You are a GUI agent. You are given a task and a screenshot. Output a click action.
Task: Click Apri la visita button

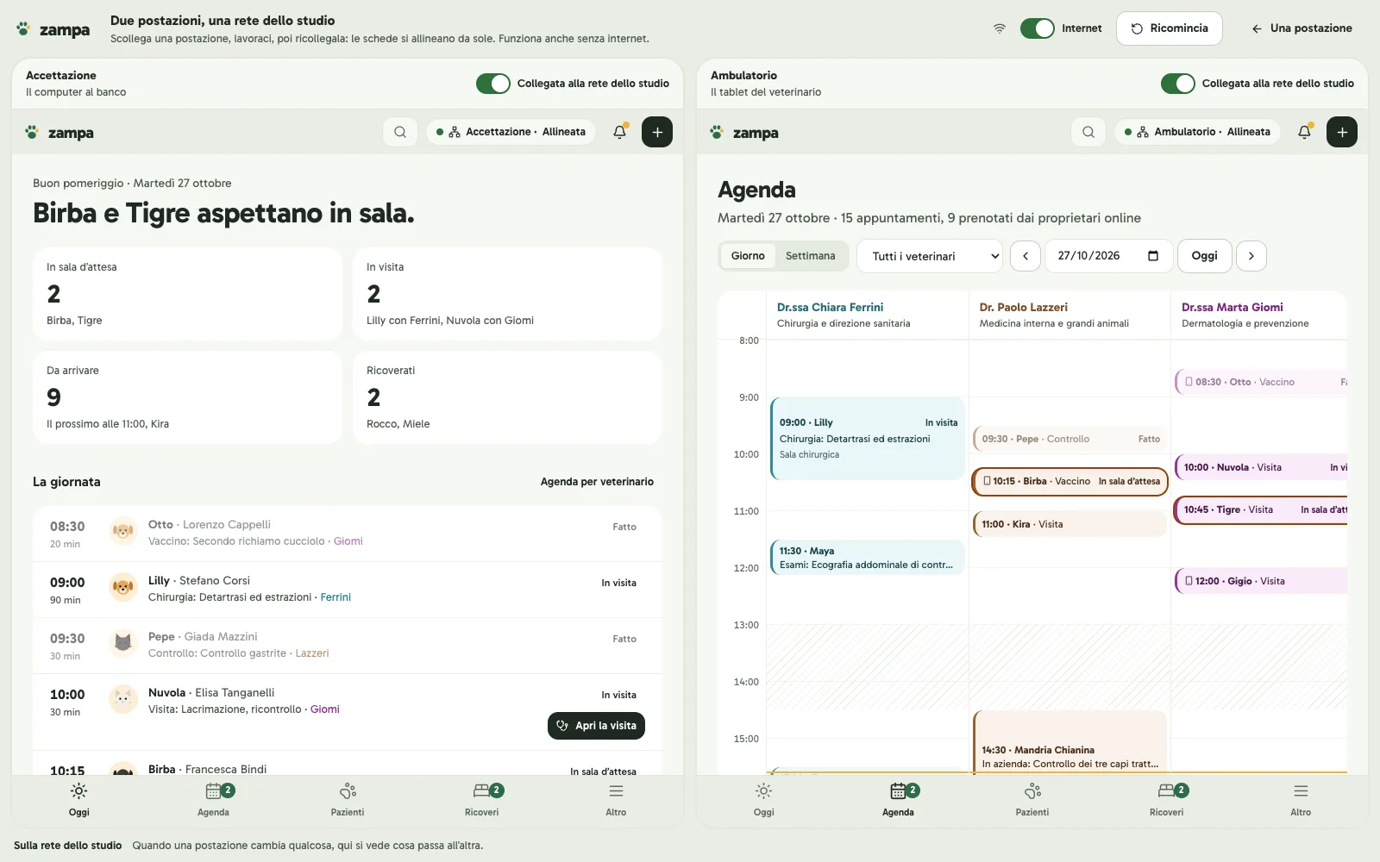click(596, 726)
